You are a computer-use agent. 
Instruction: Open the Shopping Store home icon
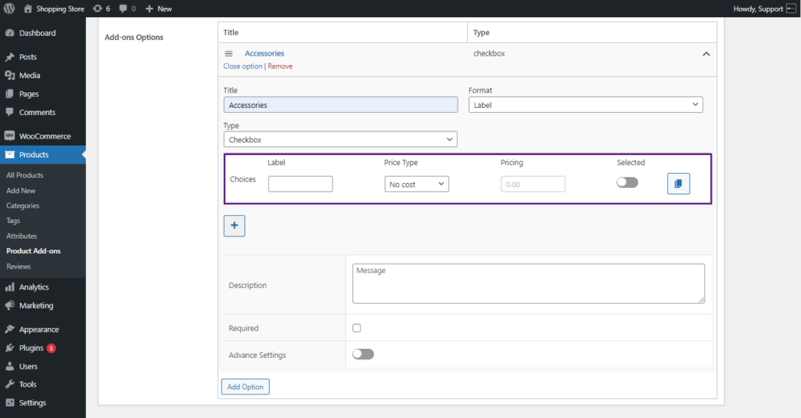click(28, 9)
